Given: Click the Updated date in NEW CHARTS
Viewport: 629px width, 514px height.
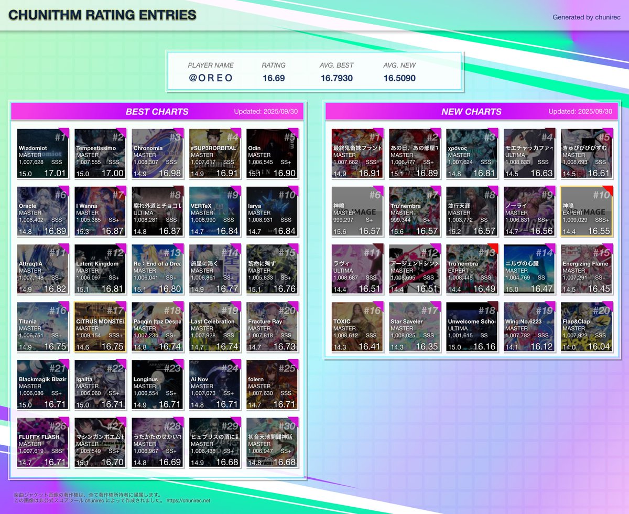Looking at the screenshot, I should pyautogui.click(x=580, y=112).
